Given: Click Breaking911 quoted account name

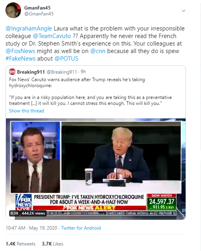Looking at the screenshot, I should pyautogui.click(x=31, y=72).
